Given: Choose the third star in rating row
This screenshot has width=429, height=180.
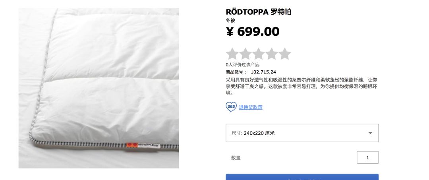Looking at the screenshot, I should pos(258,54).
